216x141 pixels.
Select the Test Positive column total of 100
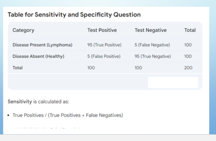[x=91, y=68]
